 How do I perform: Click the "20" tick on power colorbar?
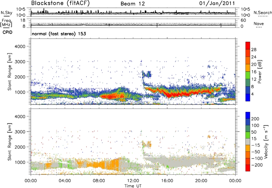[254, 64]
